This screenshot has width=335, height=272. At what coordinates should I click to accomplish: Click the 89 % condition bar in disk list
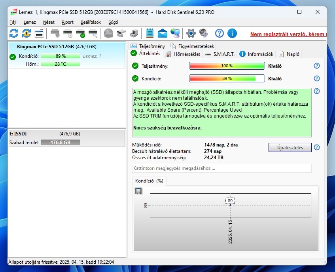pyautogui.click(x=61, y=56)
